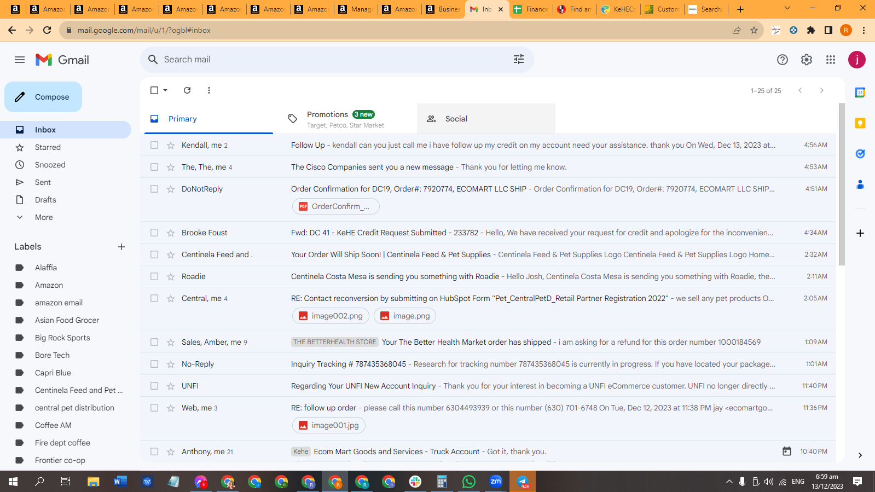Open Telegram from the taskbar
The image size is (875, 492).
click(523, 482)
